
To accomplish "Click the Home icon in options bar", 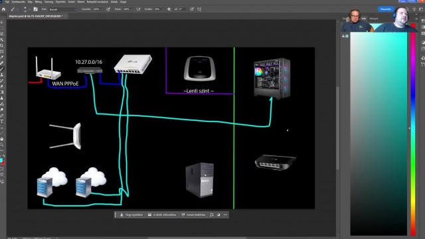I will click(3, 9).
